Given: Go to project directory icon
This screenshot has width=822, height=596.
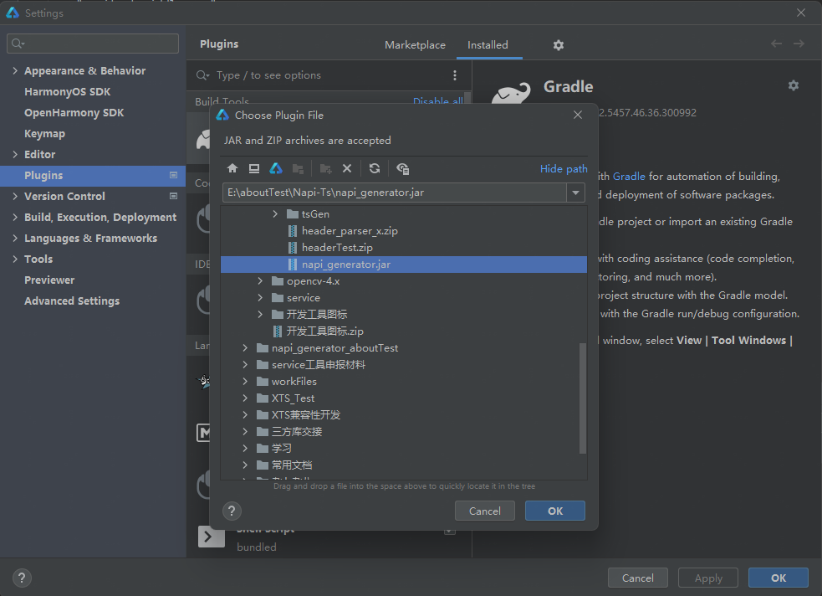Looking at the screenshot, I should pos(276,168).
